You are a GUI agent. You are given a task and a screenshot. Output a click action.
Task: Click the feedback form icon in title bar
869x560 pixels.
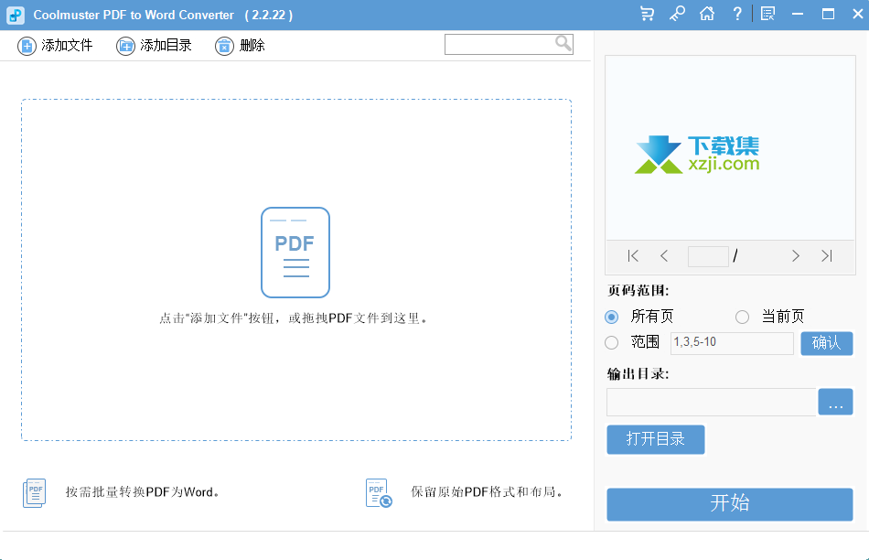coord(767,14)
